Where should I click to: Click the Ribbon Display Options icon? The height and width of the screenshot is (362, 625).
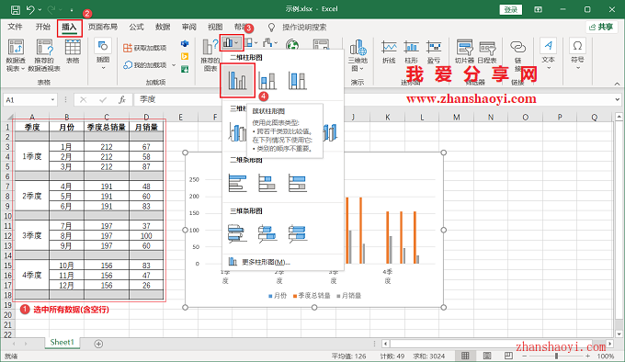[x=538, y=9]
